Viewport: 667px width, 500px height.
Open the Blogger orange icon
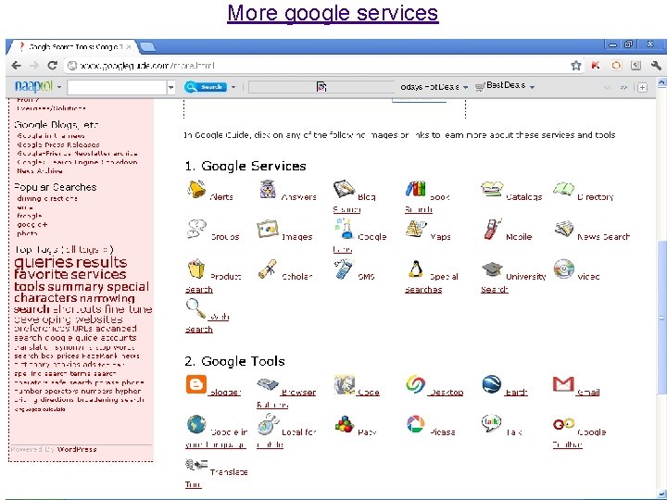(x=196, y=384)
